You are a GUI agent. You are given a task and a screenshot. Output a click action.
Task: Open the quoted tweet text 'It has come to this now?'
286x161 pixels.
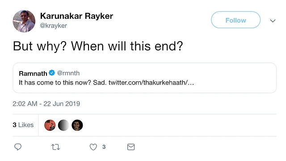55,82
